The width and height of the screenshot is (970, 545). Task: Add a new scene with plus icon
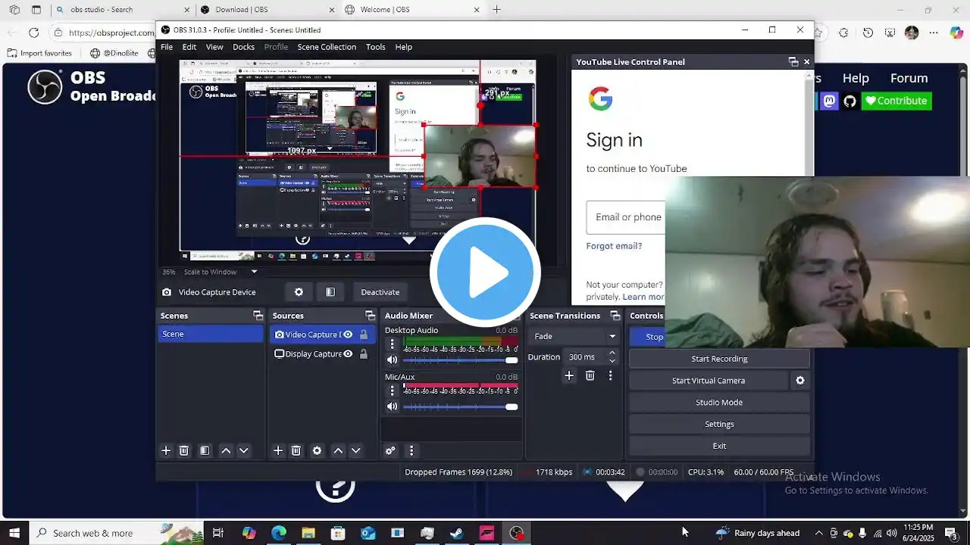[x=166, y=450]
